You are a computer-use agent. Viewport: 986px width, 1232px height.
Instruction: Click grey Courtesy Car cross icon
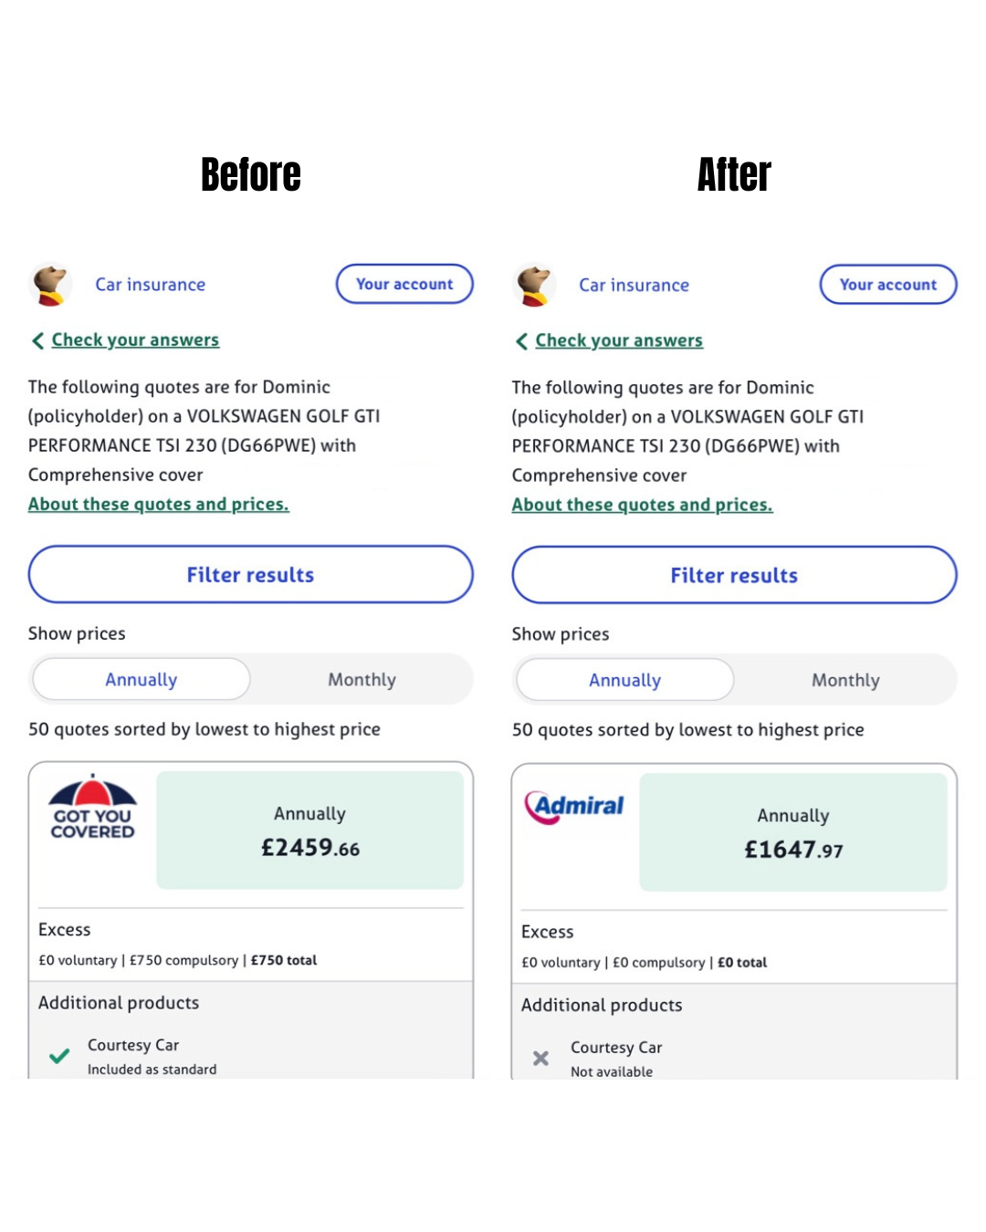click(541, 1059)
